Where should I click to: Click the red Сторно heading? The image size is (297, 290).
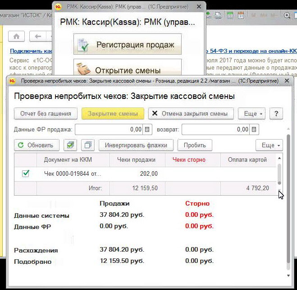(197, 203)
